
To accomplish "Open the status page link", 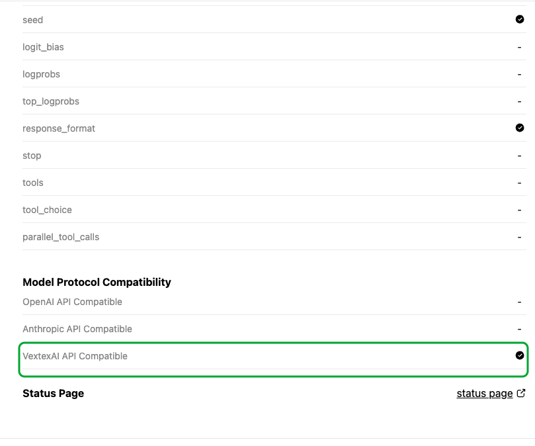I will [x=484, y=394].
